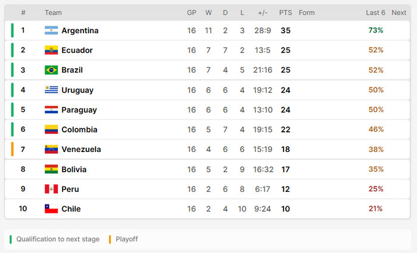Sort table by PTS column header
Screen dimensions: 417x253
285,12
